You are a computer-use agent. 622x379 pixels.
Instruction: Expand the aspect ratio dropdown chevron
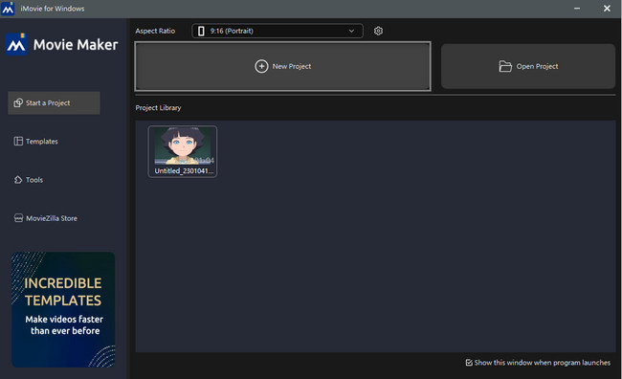[x=351, y=31]
